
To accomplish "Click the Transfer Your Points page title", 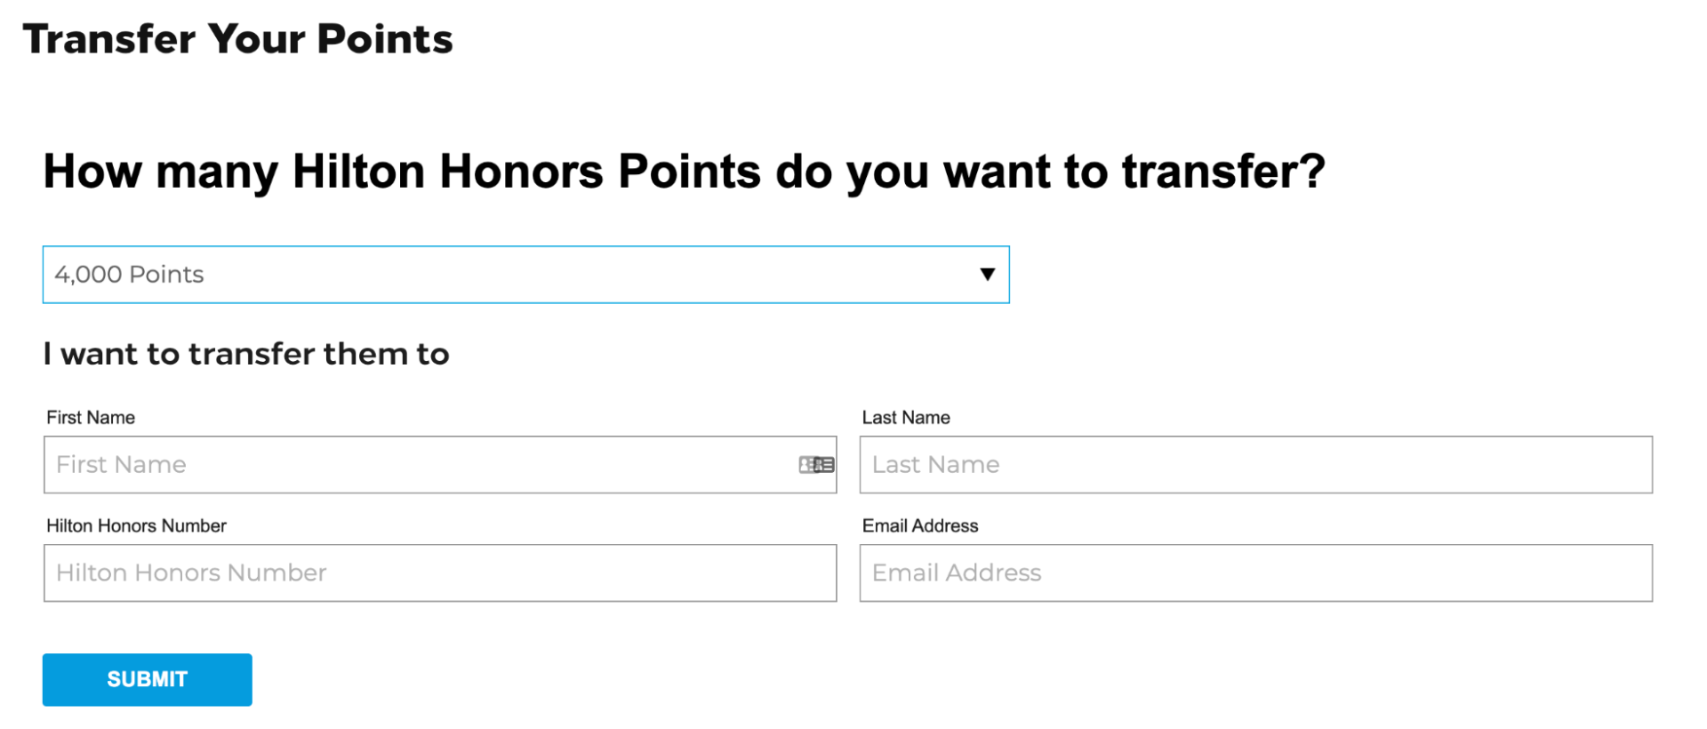I will pyautogui.click(x=237, y=39).
